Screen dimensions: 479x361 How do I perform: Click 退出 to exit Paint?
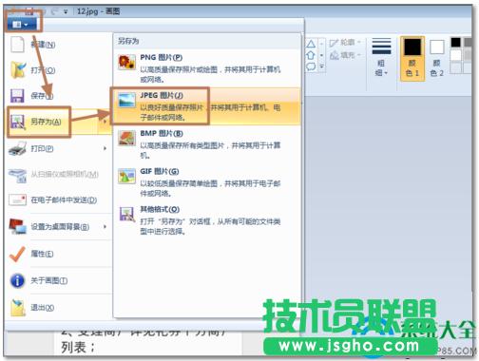pos(59,307)
